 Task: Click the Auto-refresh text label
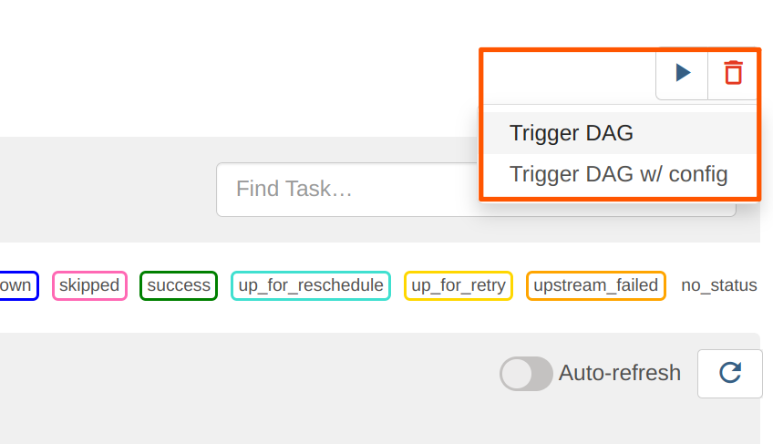(620, 373)
